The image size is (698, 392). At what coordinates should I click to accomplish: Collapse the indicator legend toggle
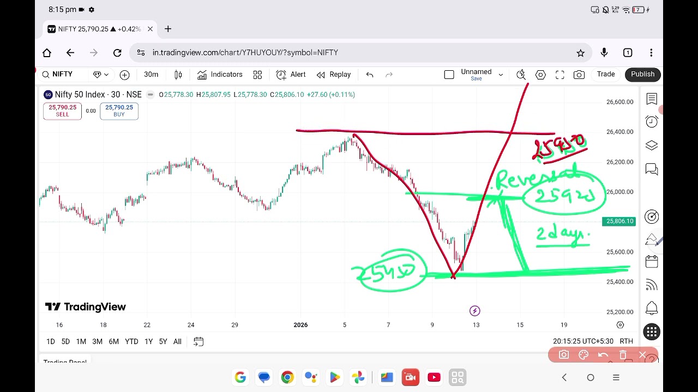(150, 95)
